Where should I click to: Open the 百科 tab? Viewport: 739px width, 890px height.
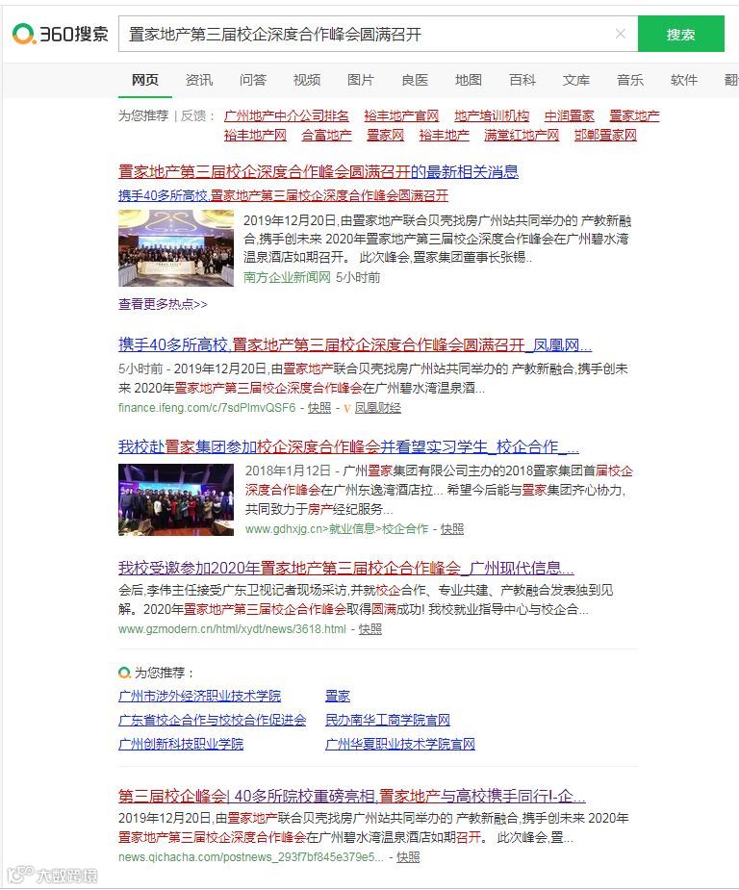click(x=522, y=80)
